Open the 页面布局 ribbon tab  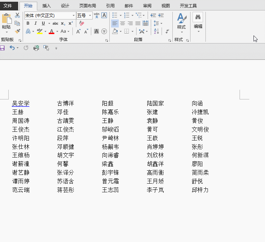click(x=87, y=6)
